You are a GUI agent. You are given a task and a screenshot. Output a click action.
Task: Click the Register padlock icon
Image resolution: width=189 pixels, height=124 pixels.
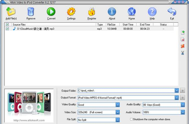pyautogui.click(x=92, y=12)
